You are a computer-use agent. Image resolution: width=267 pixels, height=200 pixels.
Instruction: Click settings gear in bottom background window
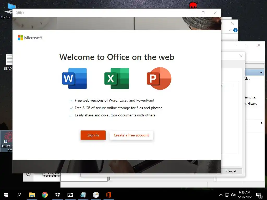[x=28, y=175]
